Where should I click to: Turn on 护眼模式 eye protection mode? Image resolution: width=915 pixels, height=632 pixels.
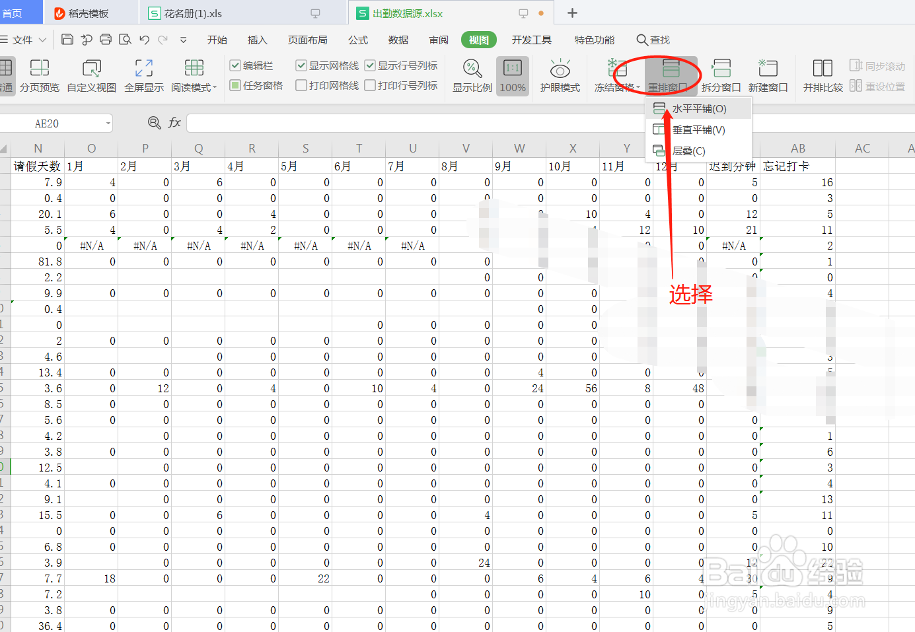pyautogui.click(x=560, y=75)
